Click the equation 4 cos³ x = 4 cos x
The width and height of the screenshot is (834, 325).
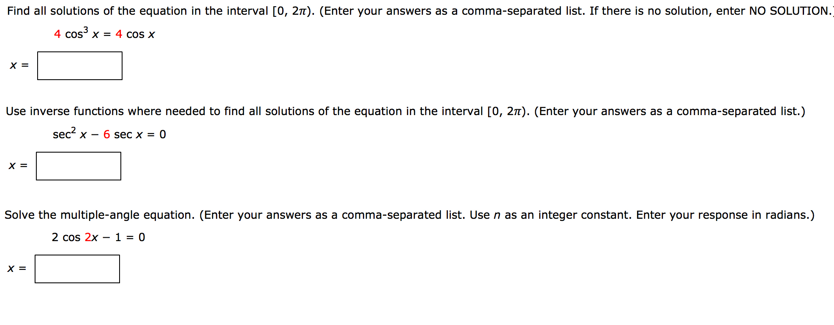coord(104,33)
